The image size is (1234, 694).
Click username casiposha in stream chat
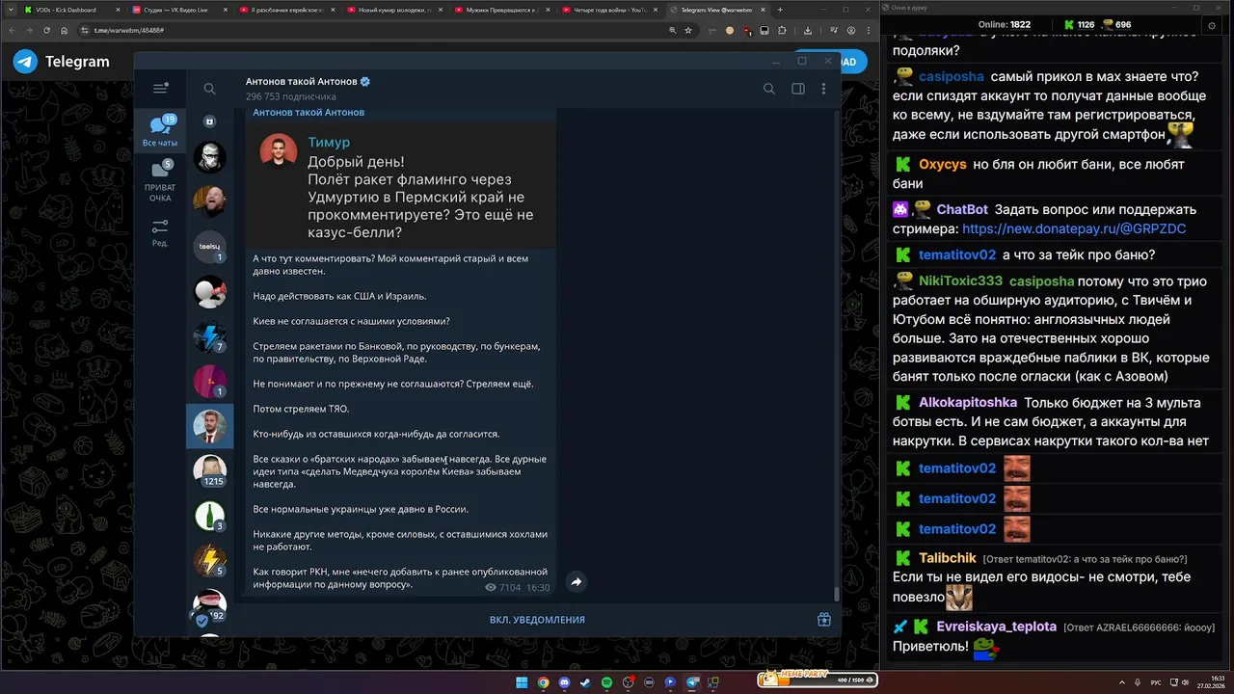tap(952, 77)
